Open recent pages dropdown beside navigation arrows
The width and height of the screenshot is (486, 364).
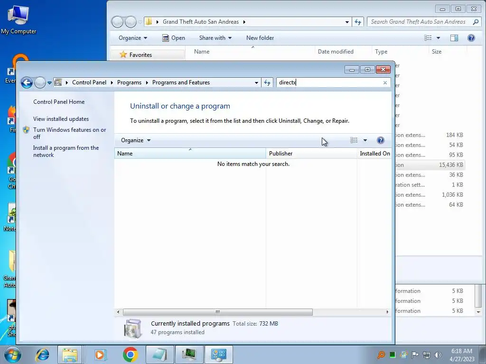[x=49, y=83]
